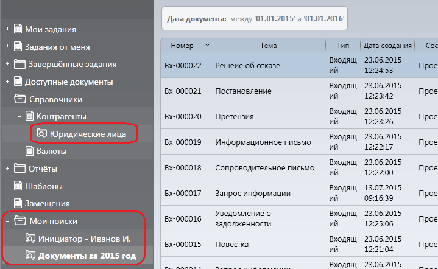Click the Дата документа filter box

click(x=255, y=19)
